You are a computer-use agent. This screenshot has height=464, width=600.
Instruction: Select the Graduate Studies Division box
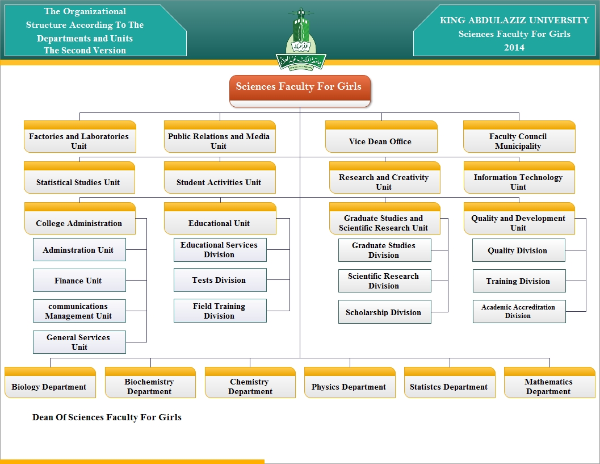pos(384,250)
